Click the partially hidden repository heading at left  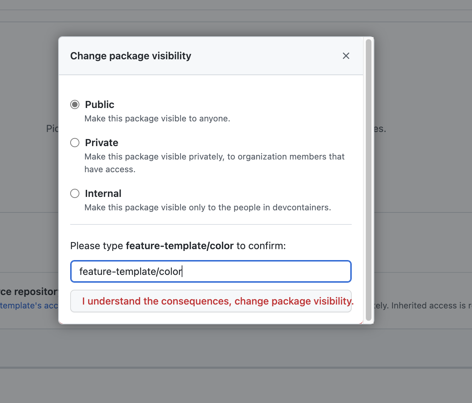29,291
